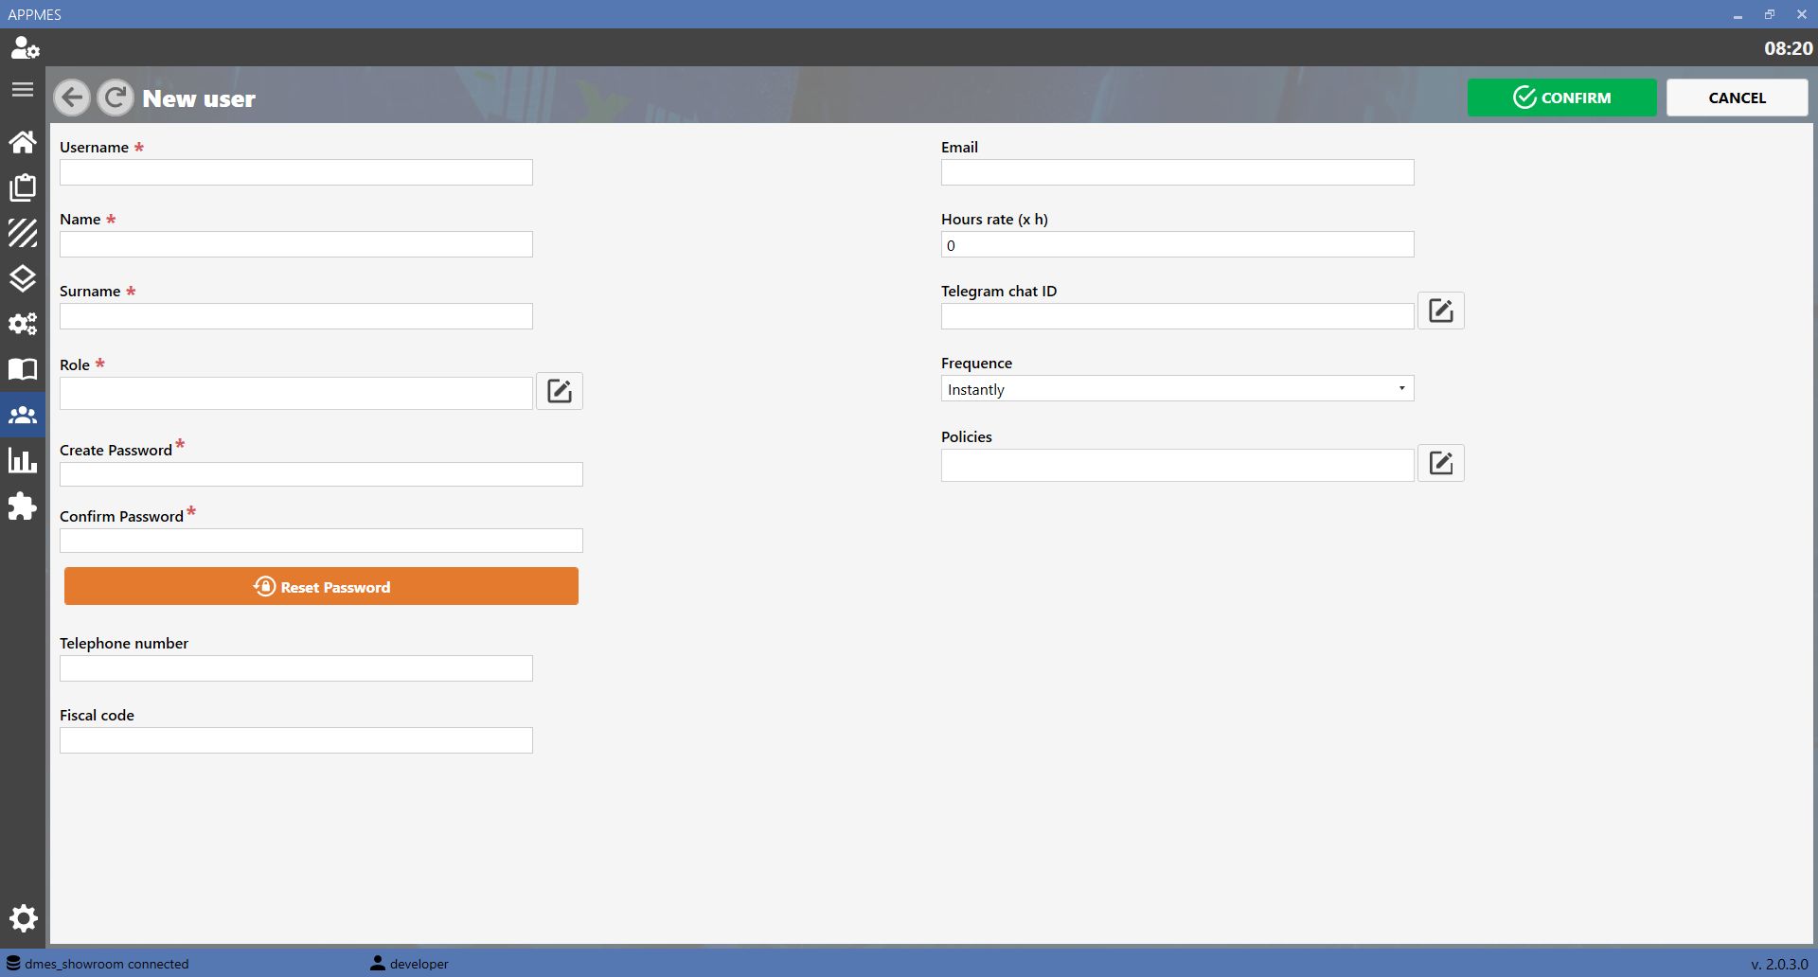
Task: Open the bar chart statistics sidebar icon
Action: coord(23,460)
